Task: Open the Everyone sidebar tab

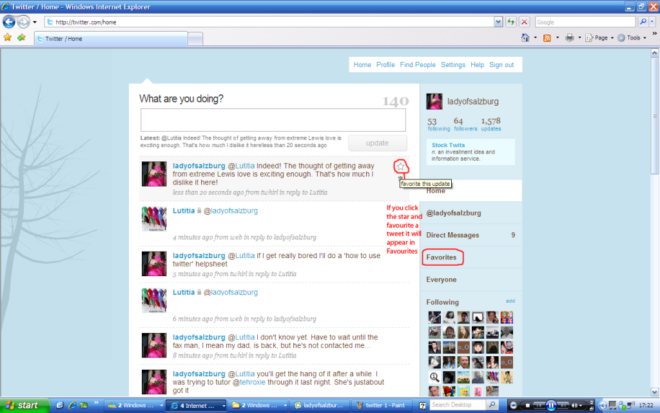Action: [471, 279]
